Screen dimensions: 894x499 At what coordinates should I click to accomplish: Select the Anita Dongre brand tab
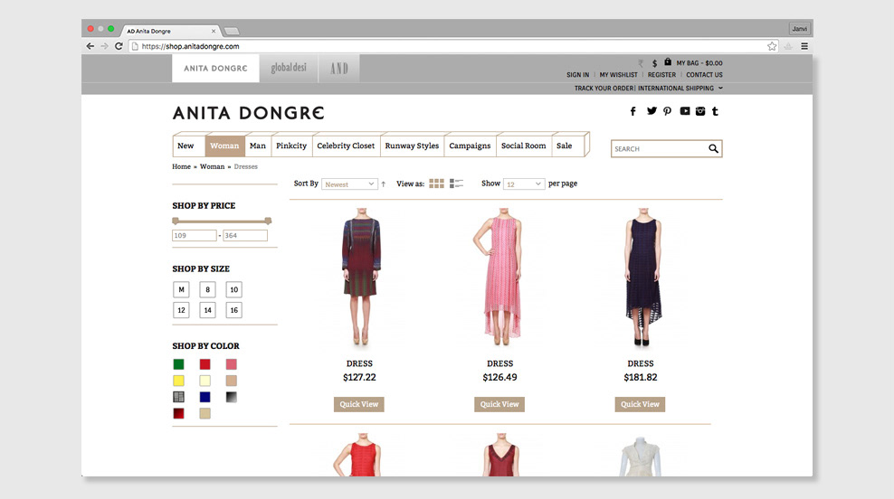pos(215,69)
